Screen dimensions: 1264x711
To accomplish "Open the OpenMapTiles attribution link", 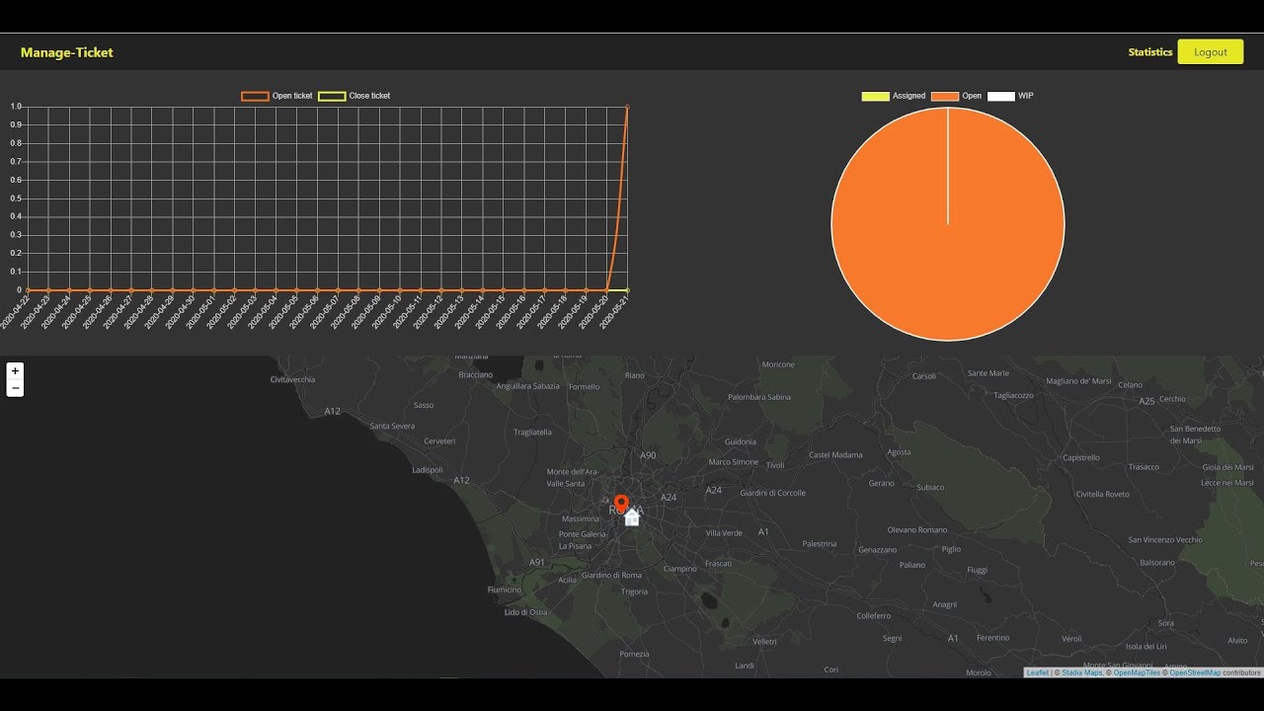I will pos(1137,672).
